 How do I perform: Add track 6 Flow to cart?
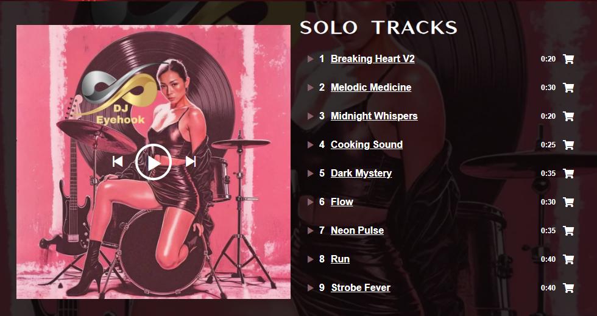(568, 202)
